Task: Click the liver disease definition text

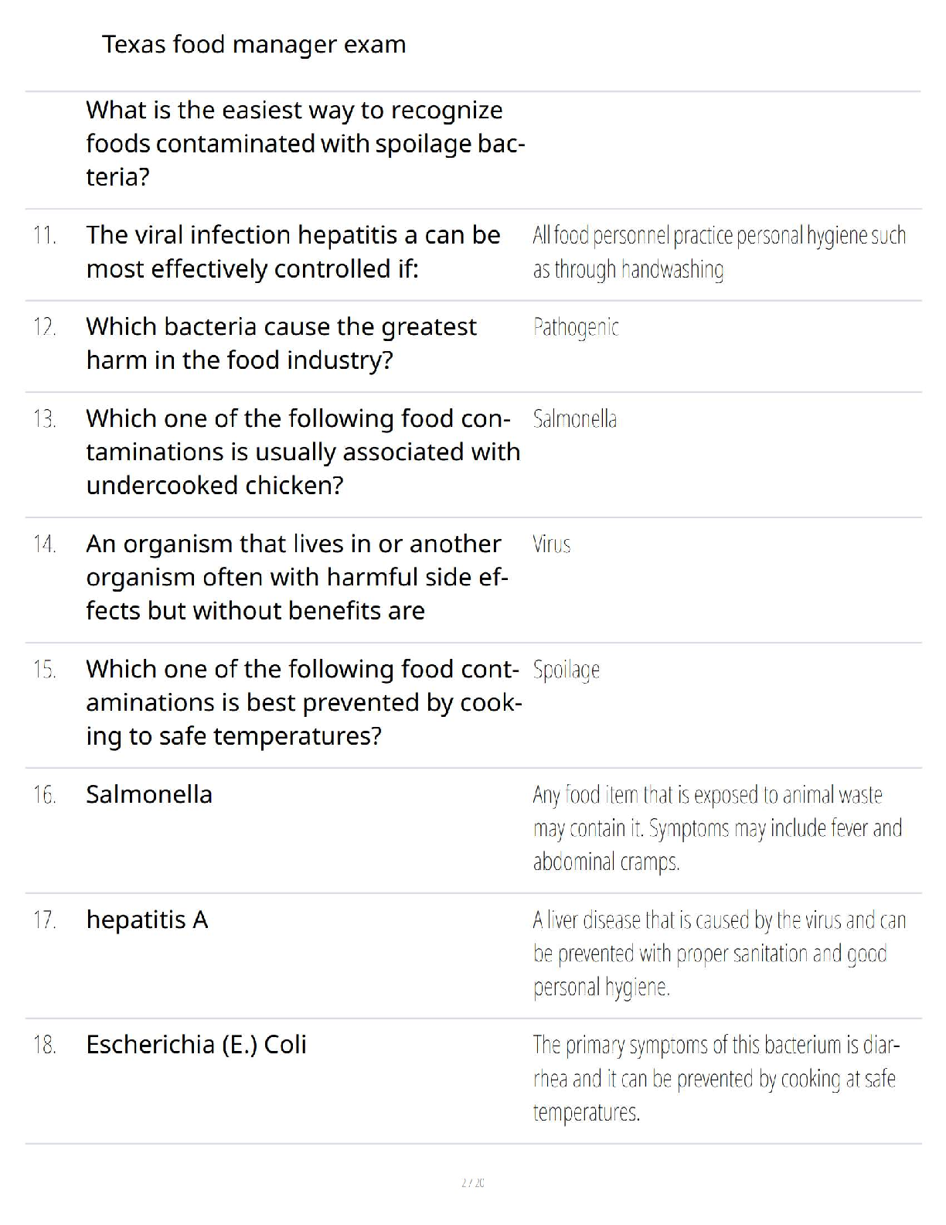Action: [x=719, y=954]
